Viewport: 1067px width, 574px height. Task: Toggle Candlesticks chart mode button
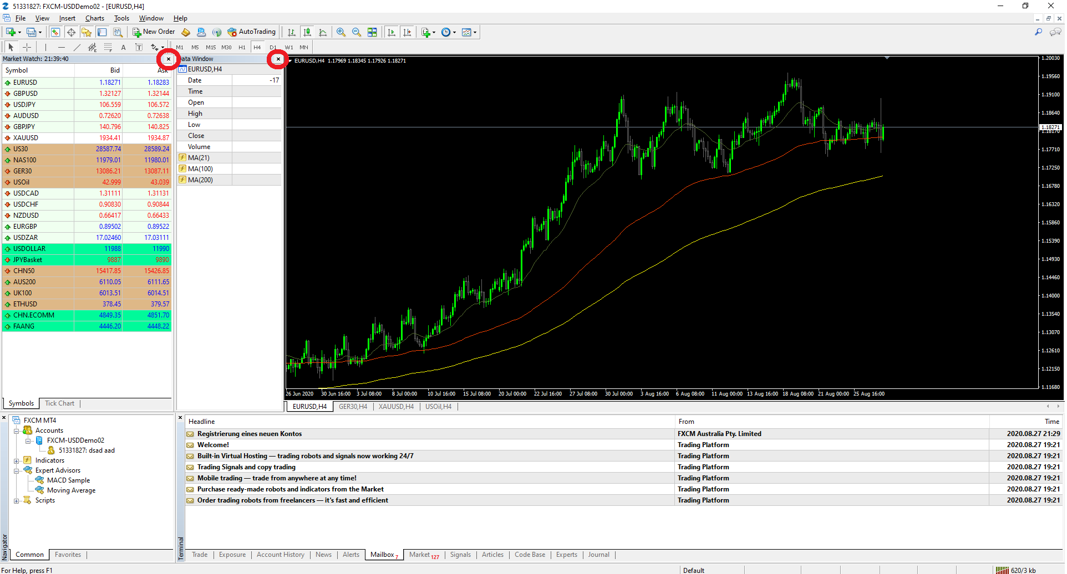pos(307,32)
